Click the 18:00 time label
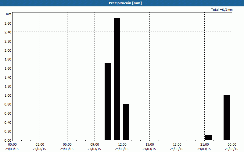This screenshot has width=244, height=152. pyautogui.click(x=177, y=145)
